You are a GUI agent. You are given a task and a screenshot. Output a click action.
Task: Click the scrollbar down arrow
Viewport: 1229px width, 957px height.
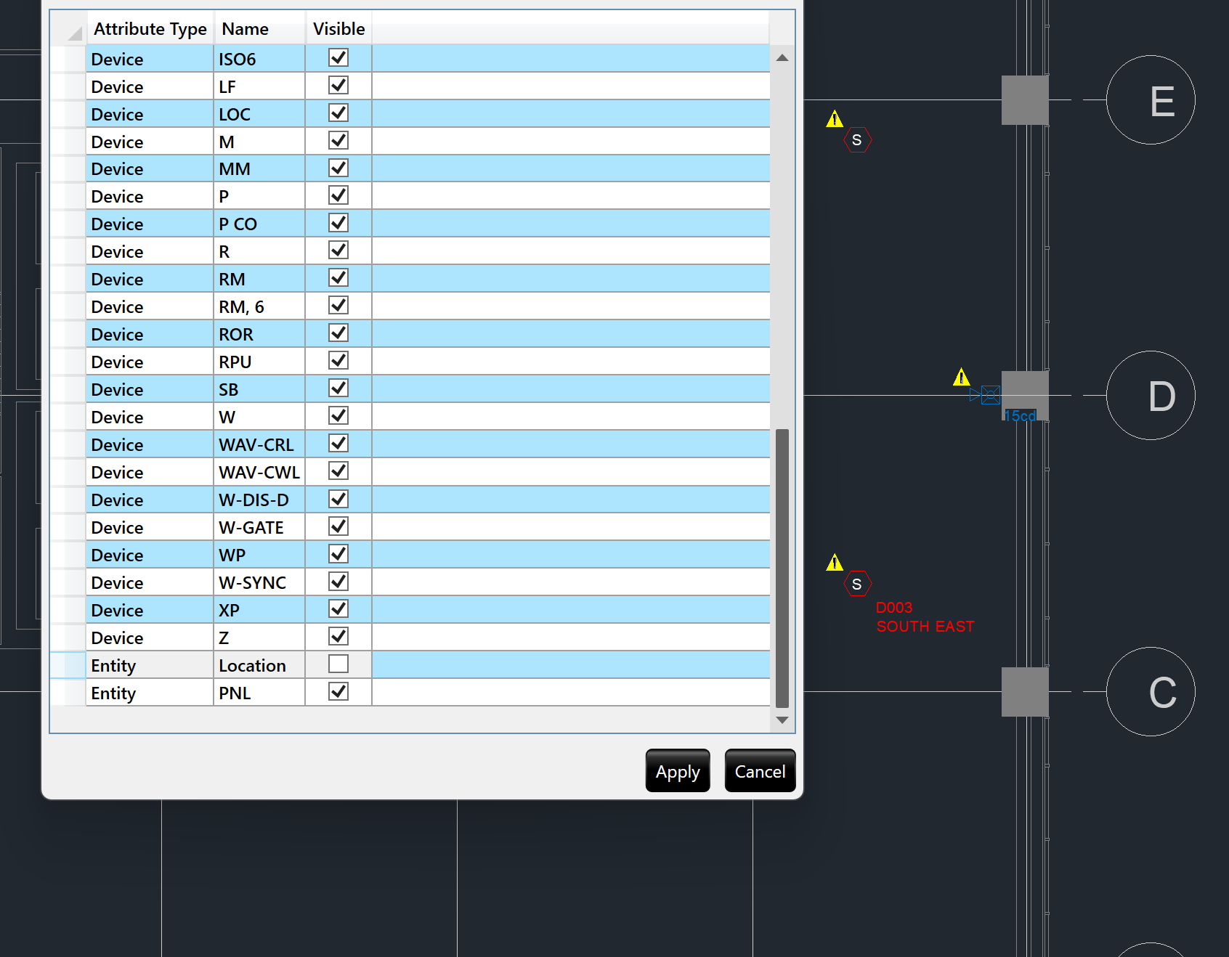[x=782, y=720]
